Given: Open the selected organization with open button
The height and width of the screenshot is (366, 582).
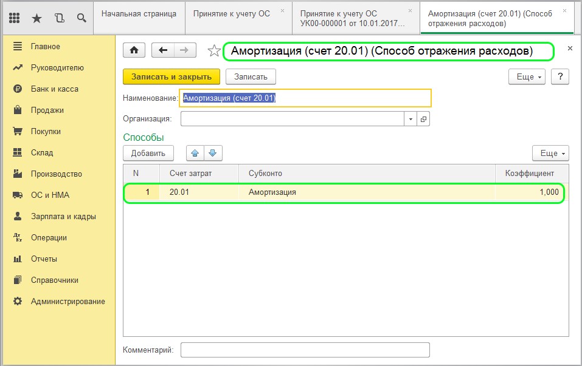Looking at the screenshot, I should [x=423, y=120].
